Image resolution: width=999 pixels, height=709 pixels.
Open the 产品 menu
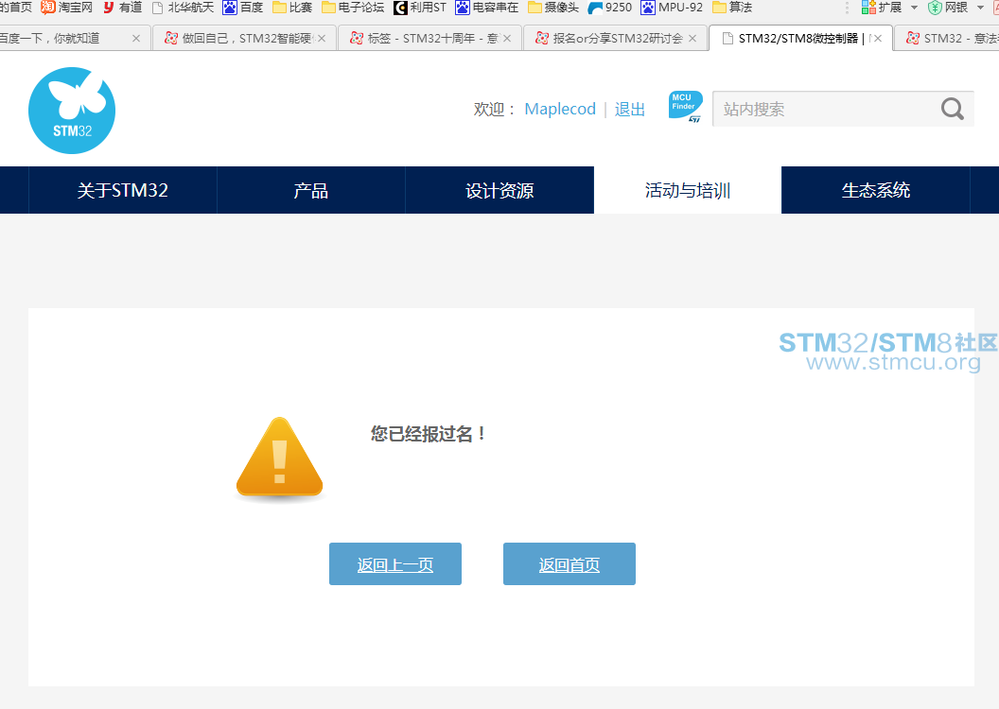pos(311,190)
